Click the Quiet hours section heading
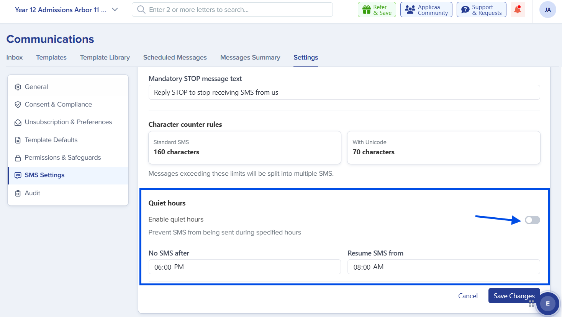 pos(167,203)
